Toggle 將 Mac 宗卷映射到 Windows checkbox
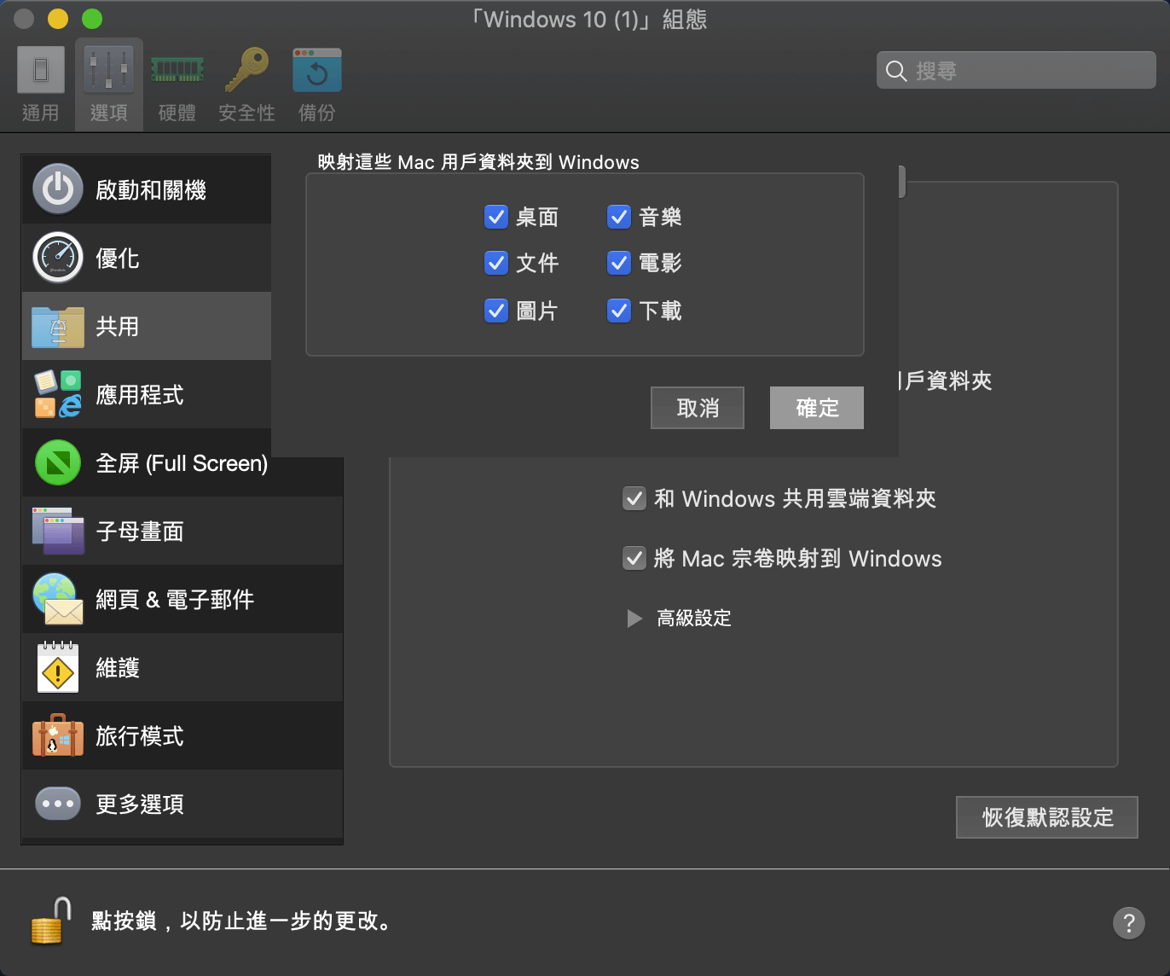Image resolution: width=1170 pixels, height=976 pixels. coord(634,559)
